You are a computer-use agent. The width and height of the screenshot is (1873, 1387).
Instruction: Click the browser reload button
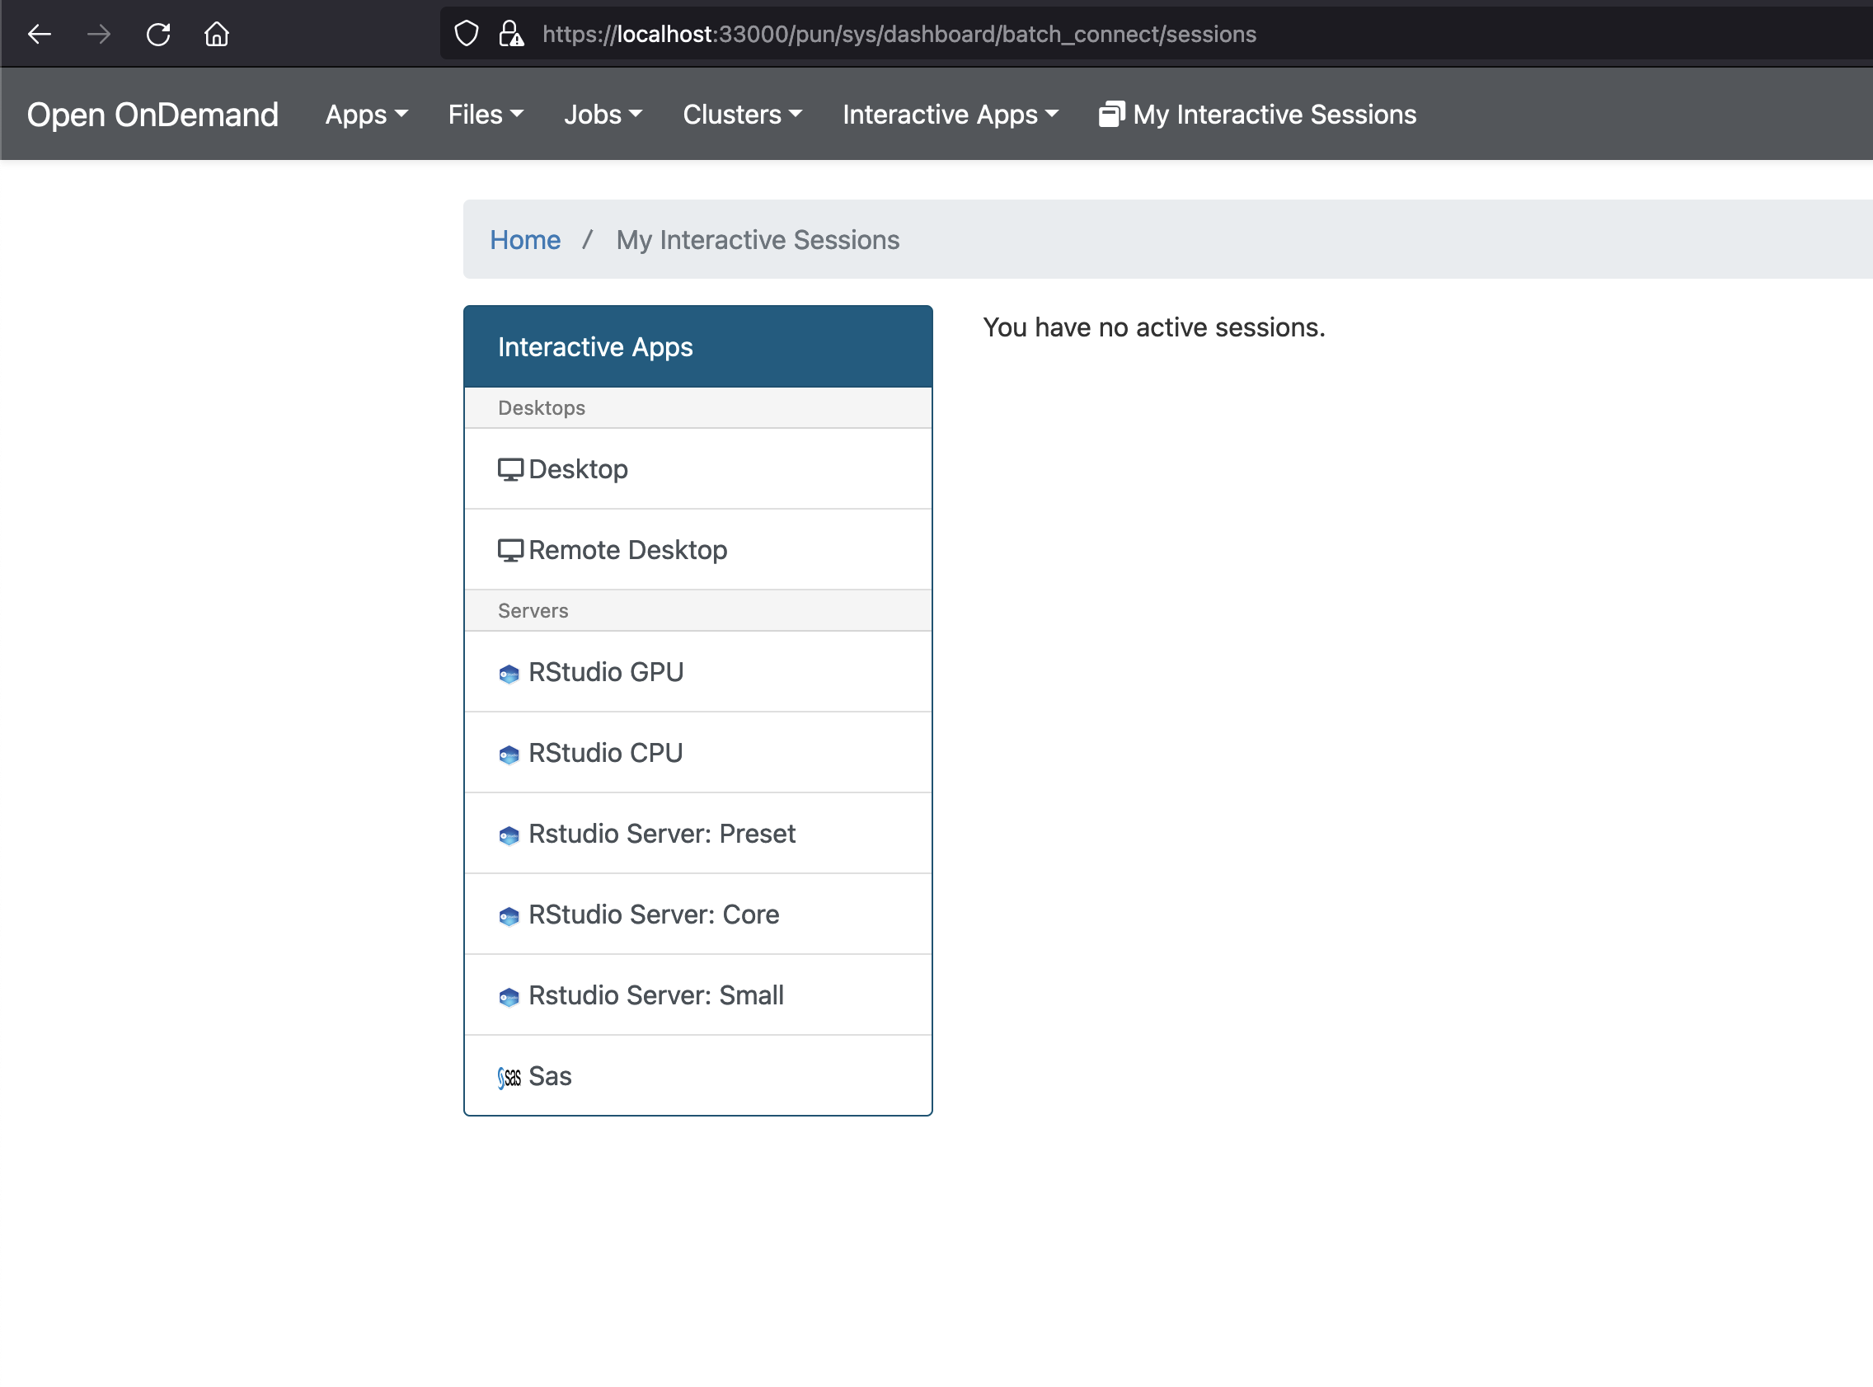(x=157, y=34)
